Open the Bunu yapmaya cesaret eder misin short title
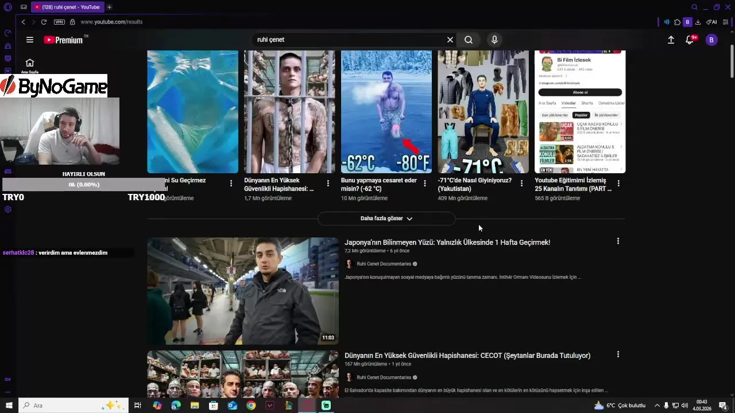 pyautogui.click(x=379, y=184)
